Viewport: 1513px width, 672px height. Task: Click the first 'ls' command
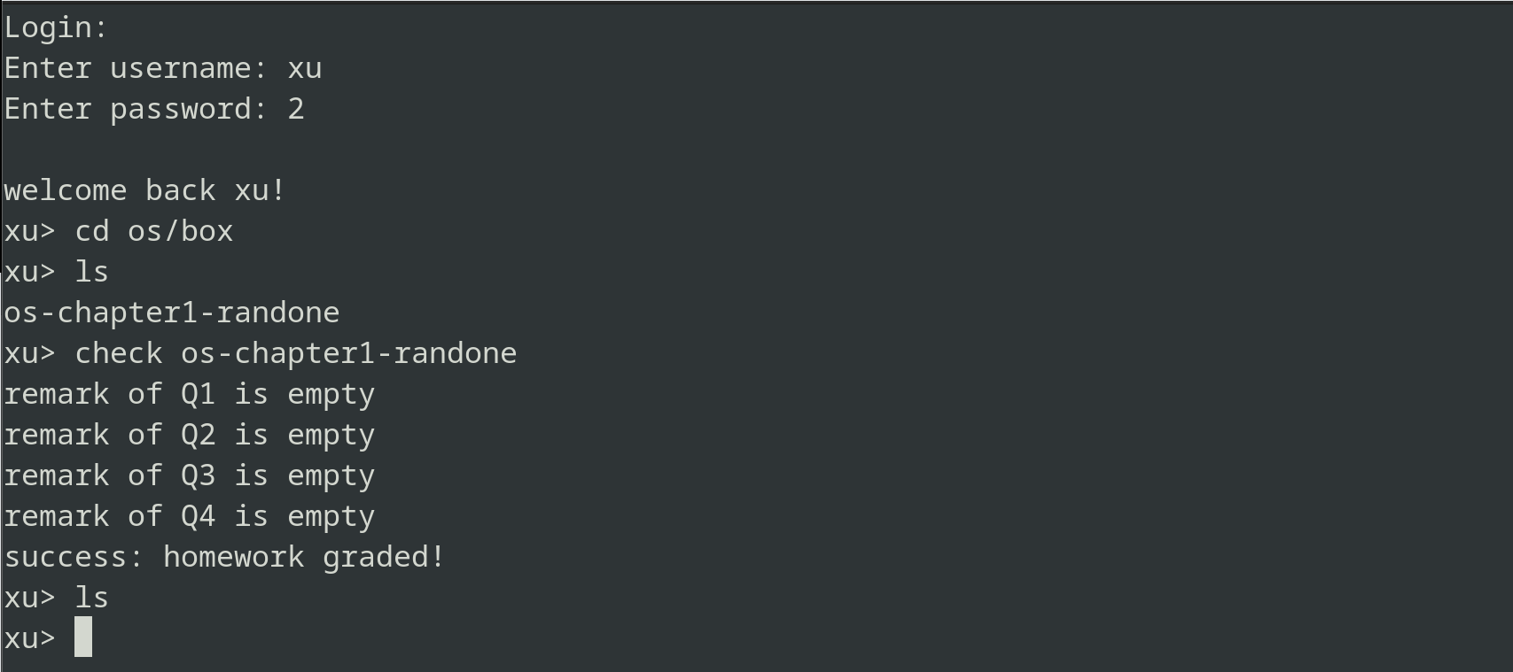coord(92,272)
